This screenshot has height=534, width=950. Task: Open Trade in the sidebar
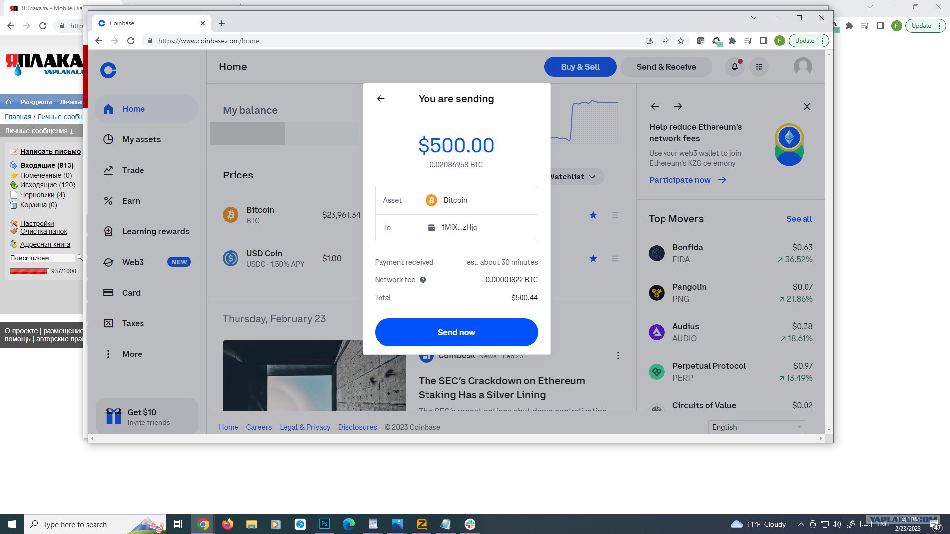click(146, 170)
